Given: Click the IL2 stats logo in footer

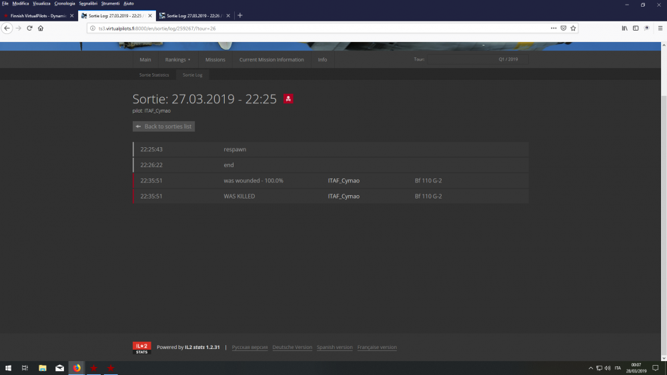Looking at the screenshot, I should coord(142,348).
